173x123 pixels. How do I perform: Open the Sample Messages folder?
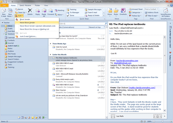click(13, 57)
